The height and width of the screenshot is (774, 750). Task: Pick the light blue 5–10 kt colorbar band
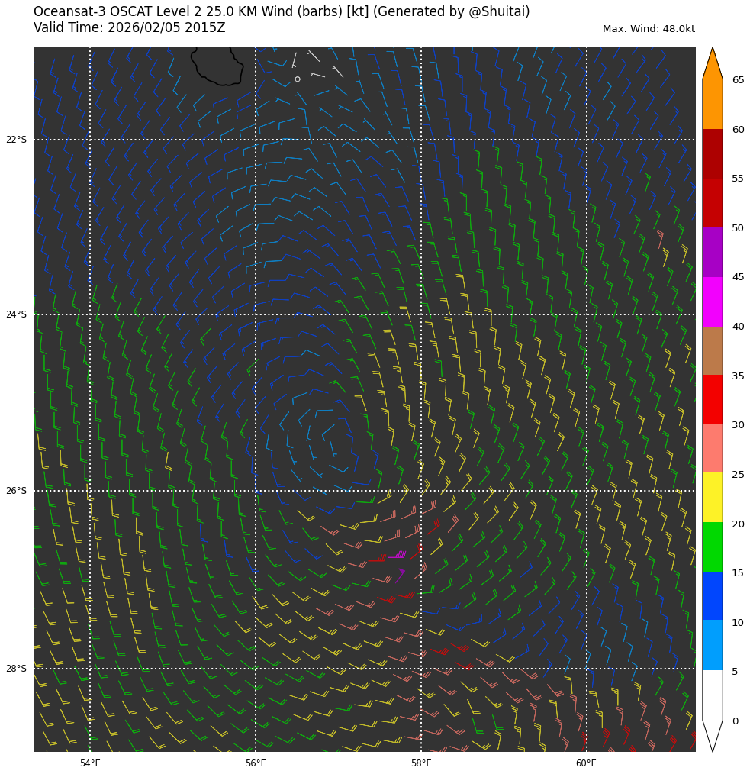coord(712,645)
